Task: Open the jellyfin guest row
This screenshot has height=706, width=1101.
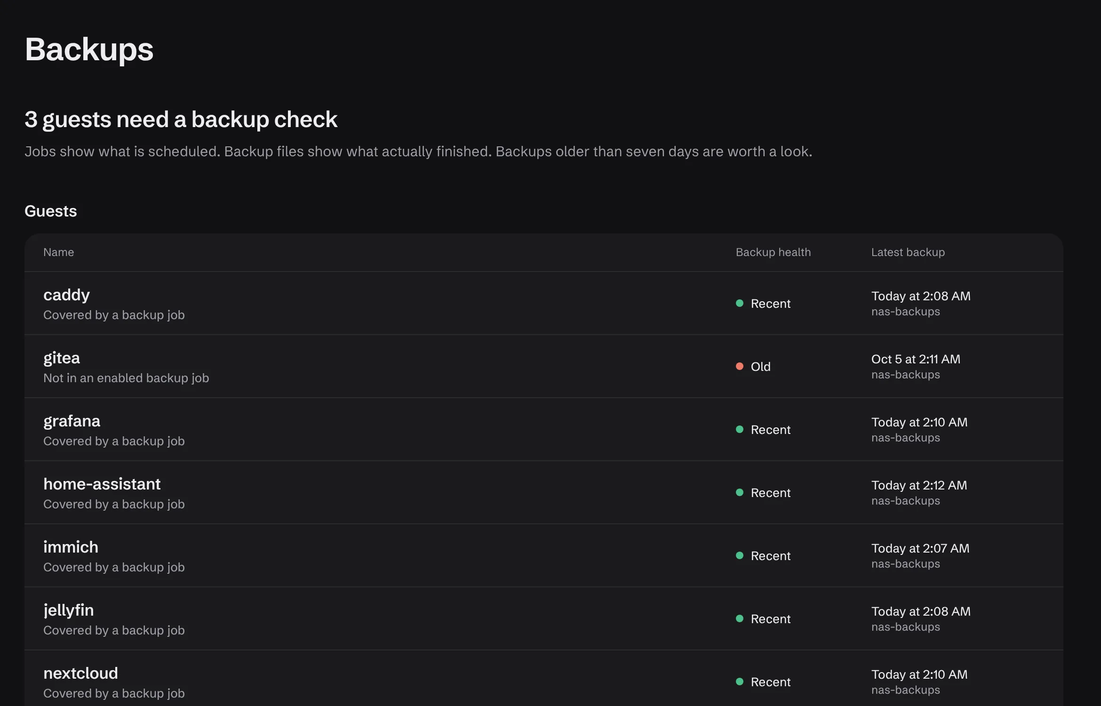Action: [x=544, y=619]
